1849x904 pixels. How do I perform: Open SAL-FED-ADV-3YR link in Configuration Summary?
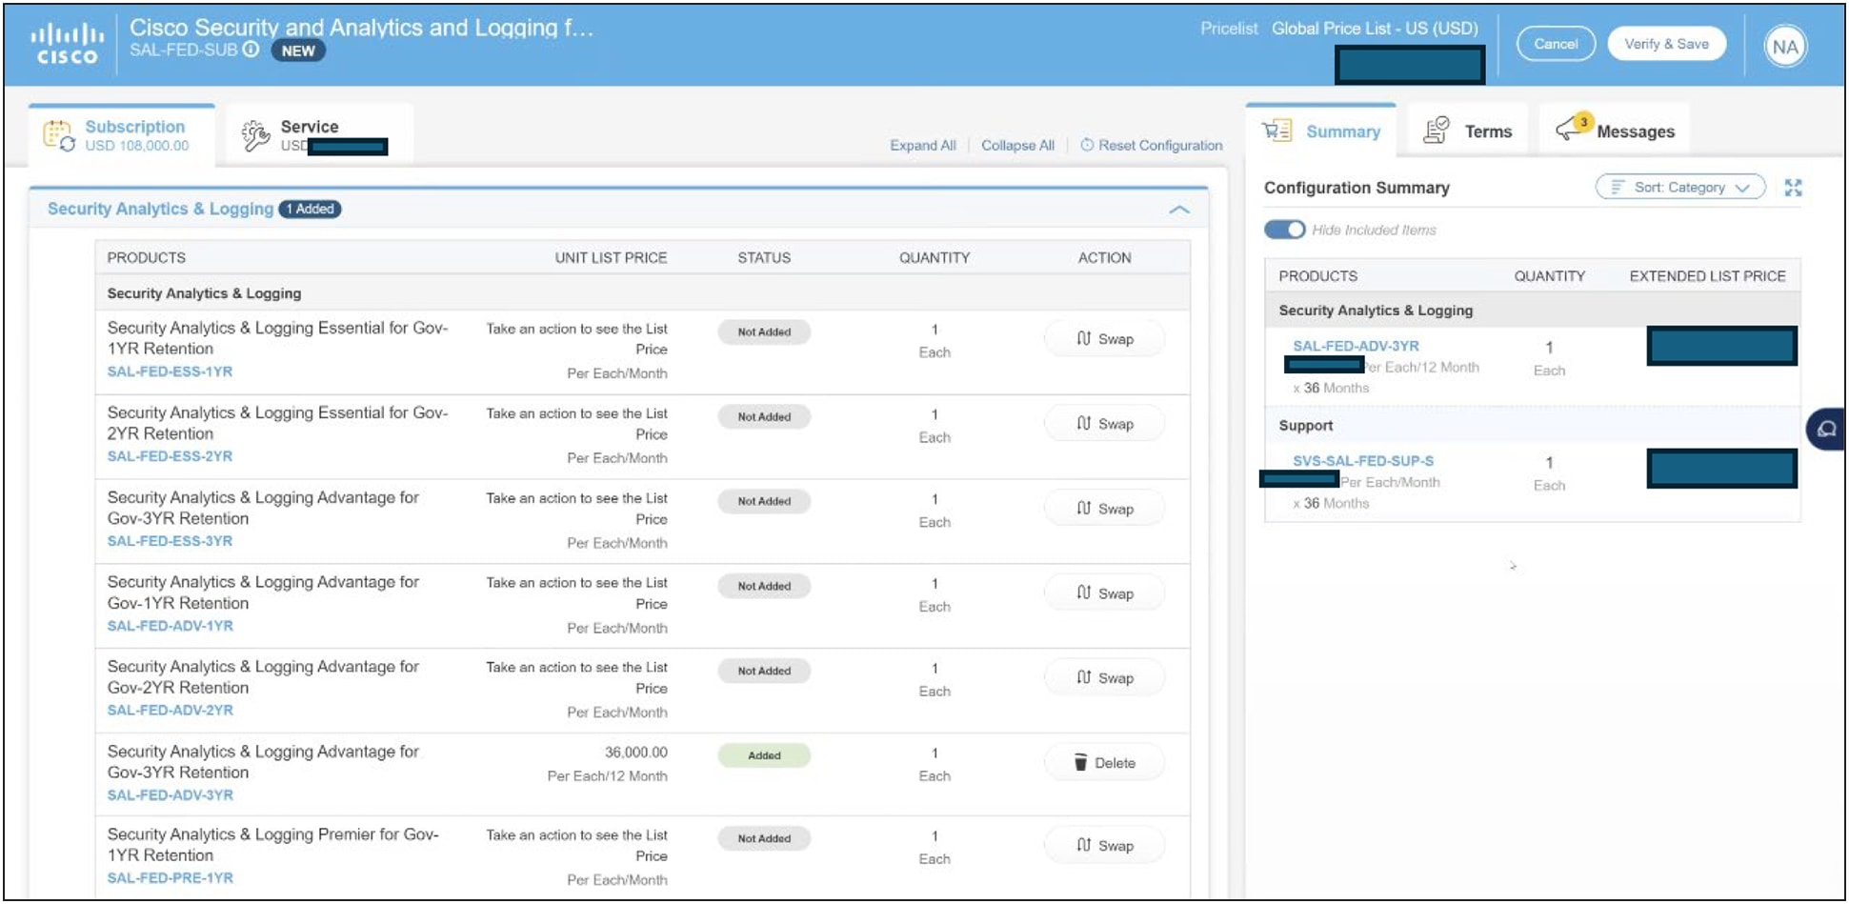click(1356, 346)
